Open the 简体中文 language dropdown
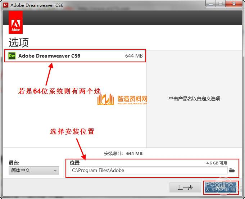This screenshot has height=199, width=245. click(34, 171)
